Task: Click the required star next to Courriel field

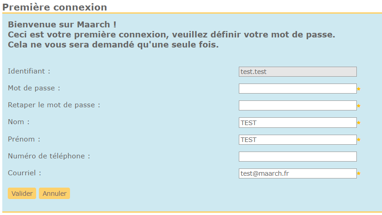Action: click(x=359, y=173)
